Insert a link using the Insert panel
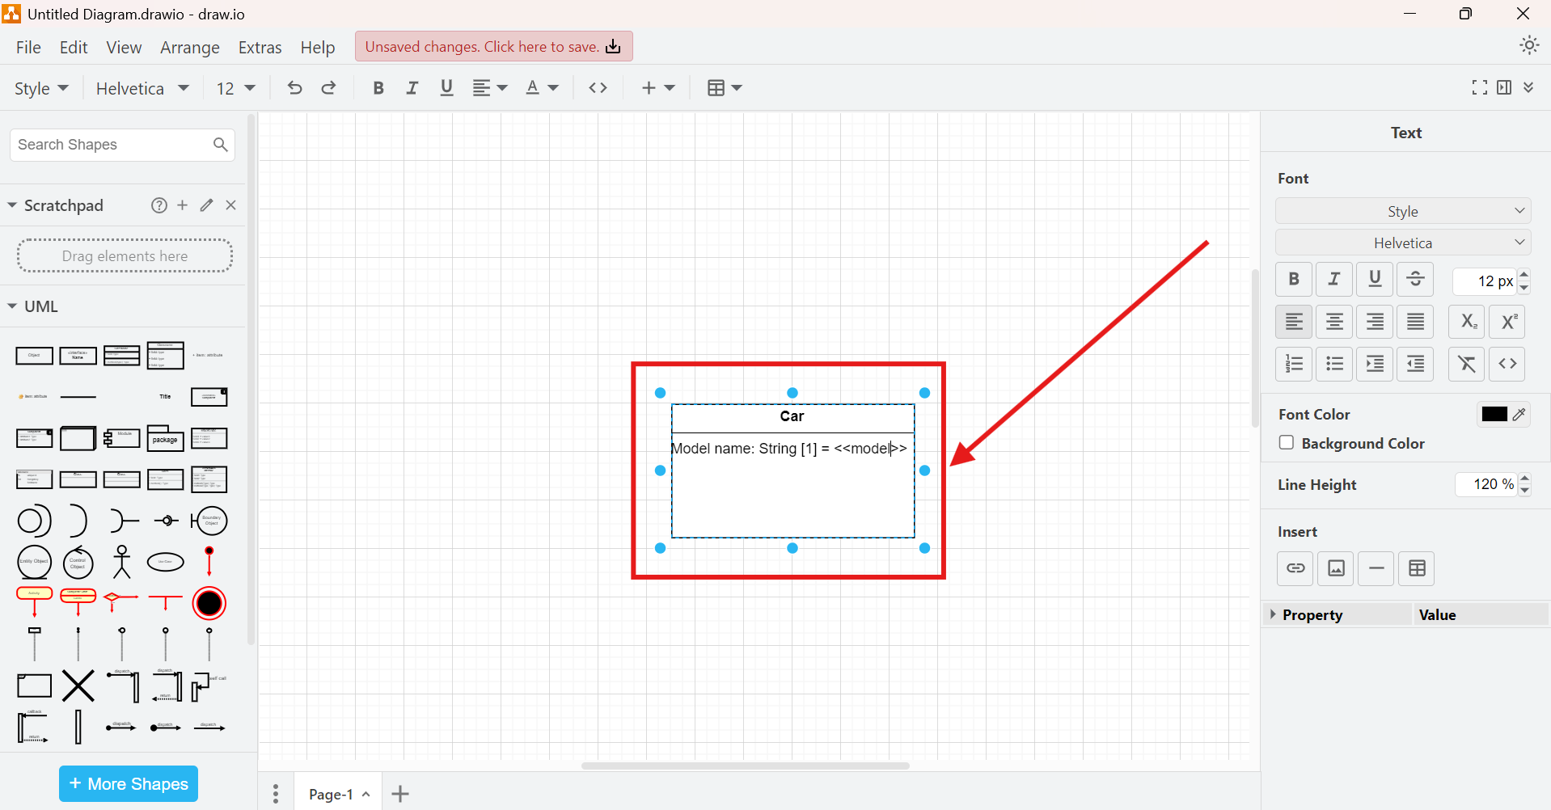 coord(1295,568)
